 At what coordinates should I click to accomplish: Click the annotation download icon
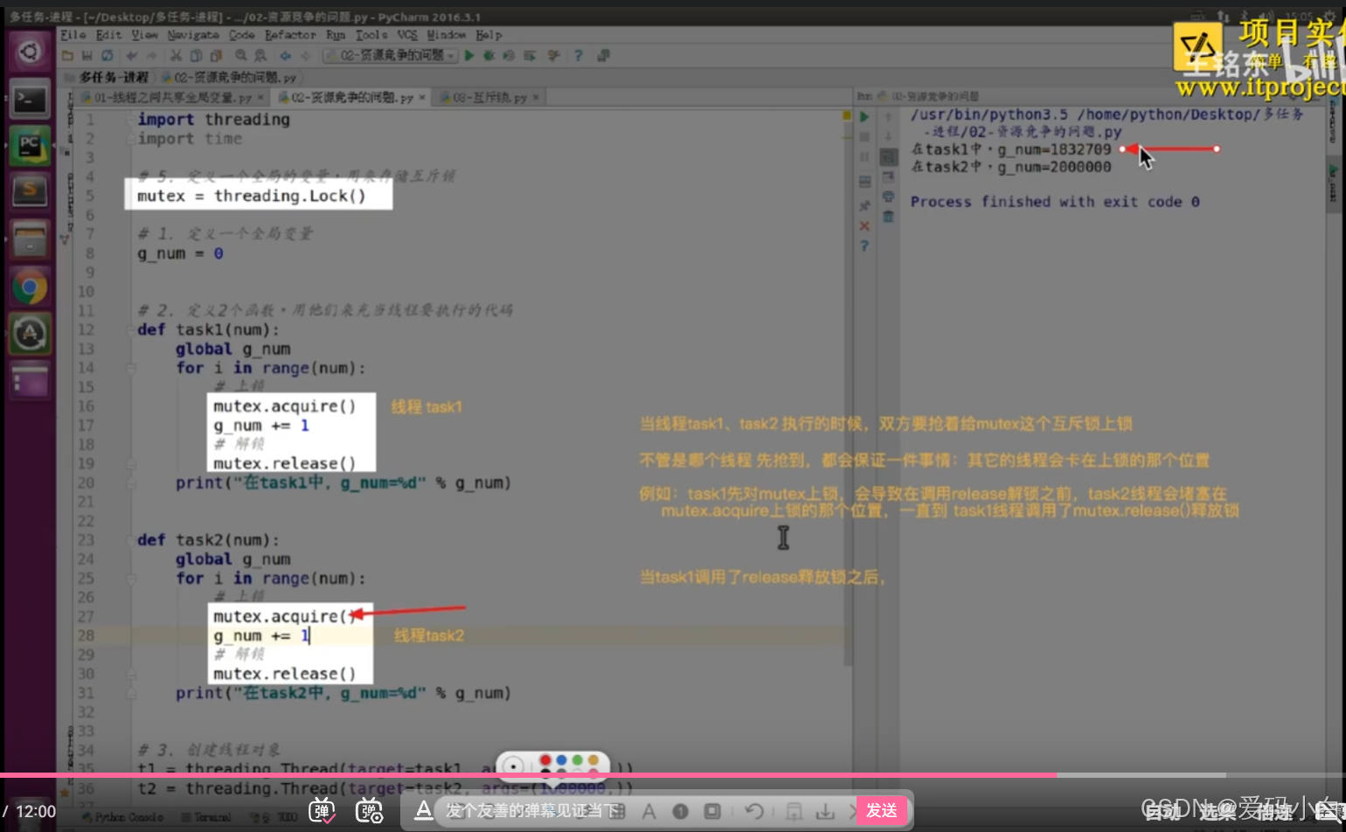[825, 812]
